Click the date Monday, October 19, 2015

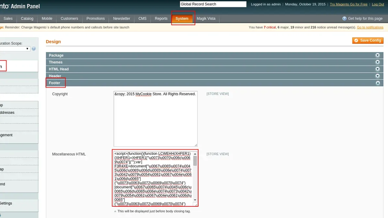(306, 4)
